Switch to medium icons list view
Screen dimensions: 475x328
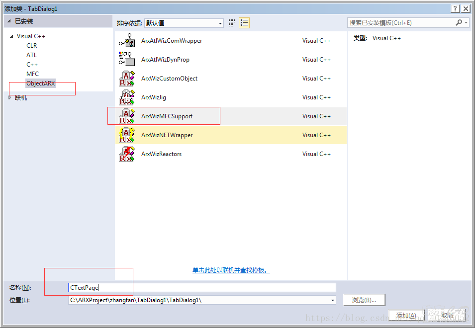(244, 23)
